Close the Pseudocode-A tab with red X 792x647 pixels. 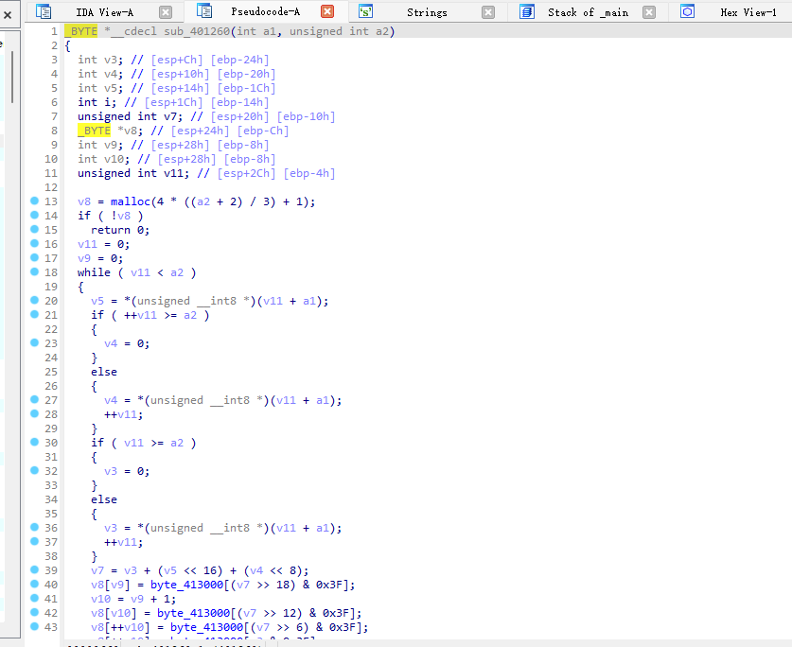(327, 11)
